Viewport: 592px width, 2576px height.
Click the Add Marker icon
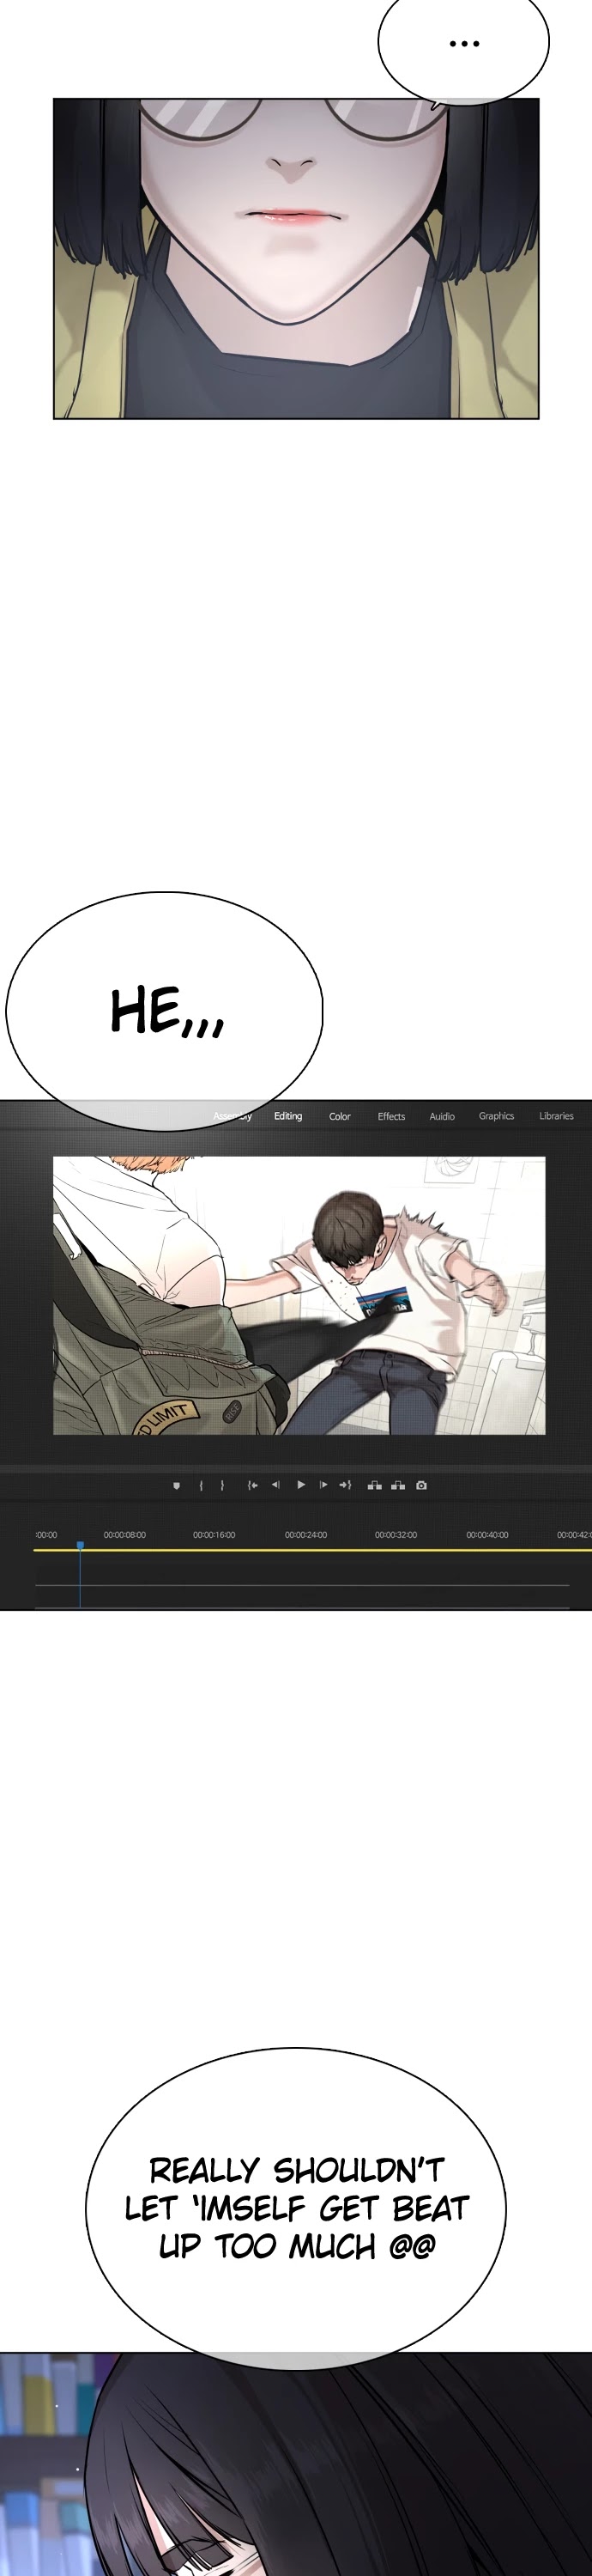[x=177, y=1485]
